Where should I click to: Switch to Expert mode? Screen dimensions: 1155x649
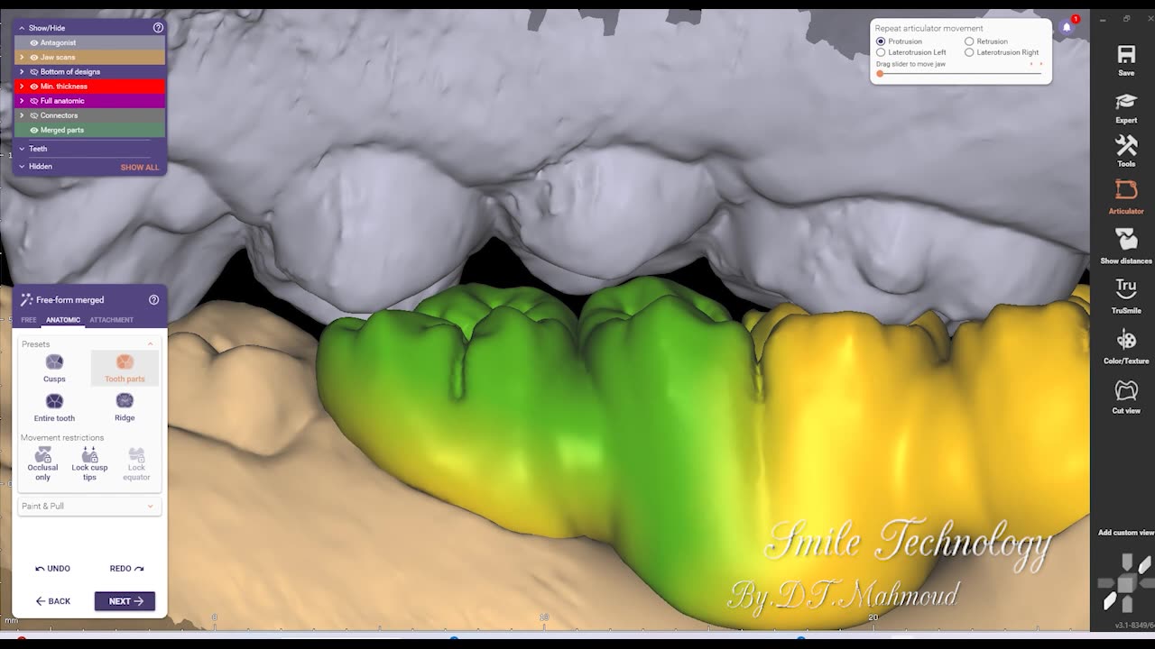click(1126, 107)
